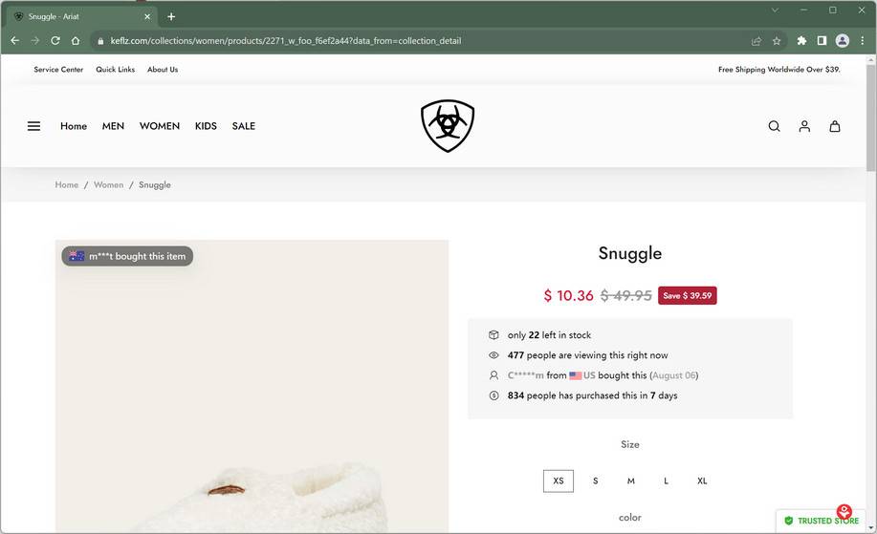Click the search magnifier icon
The image size is (877, 534).
pyautogui.click(x=774, y=126)
